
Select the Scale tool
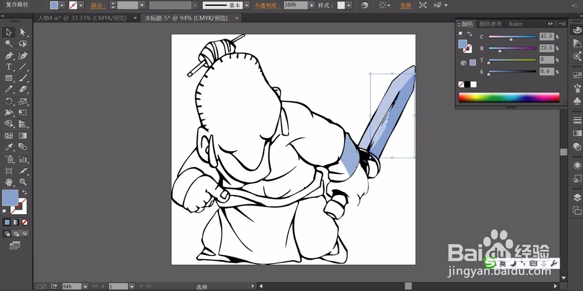(23, 101)
